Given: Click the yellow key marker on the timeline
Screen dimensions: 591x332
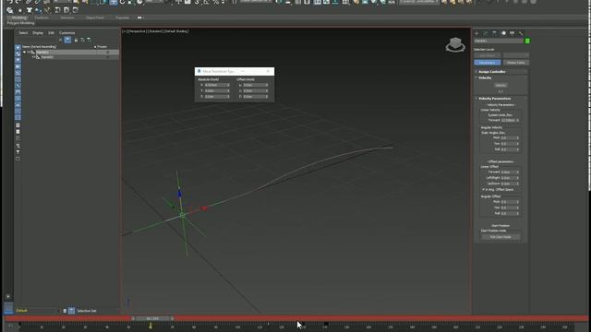Looking at the screenshot, I should (151, 326).
